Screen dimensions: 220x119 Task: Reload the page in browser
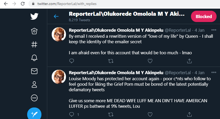[x=23, y=4]
